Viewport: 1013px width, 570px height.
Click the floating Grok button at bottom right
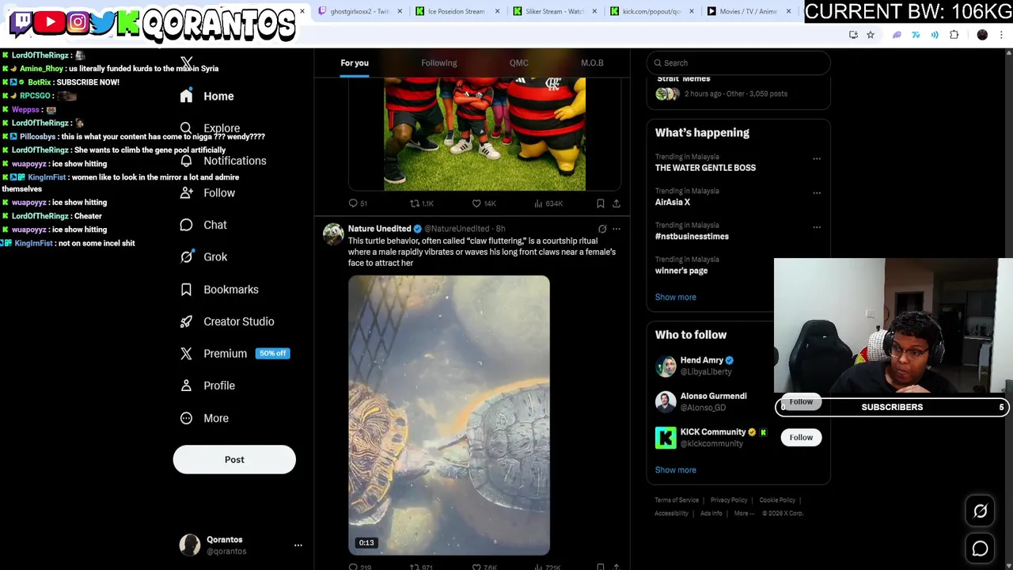pos(980,511)
